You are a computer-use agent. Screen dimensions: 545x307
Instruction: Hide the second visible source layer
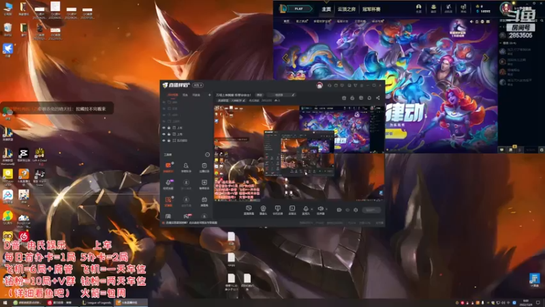click(164, 134)
